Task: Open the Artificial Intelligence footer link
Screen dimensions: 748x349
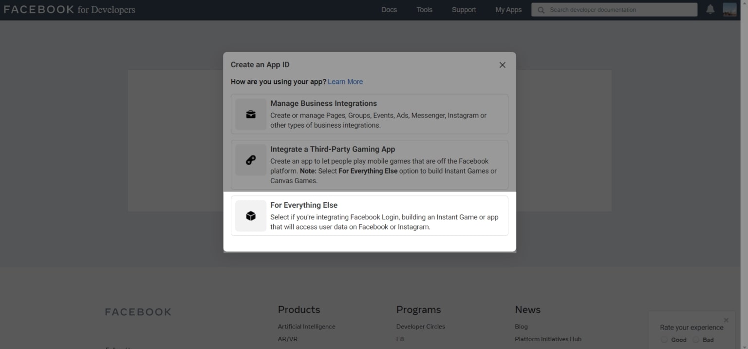Action: [306, 327]
